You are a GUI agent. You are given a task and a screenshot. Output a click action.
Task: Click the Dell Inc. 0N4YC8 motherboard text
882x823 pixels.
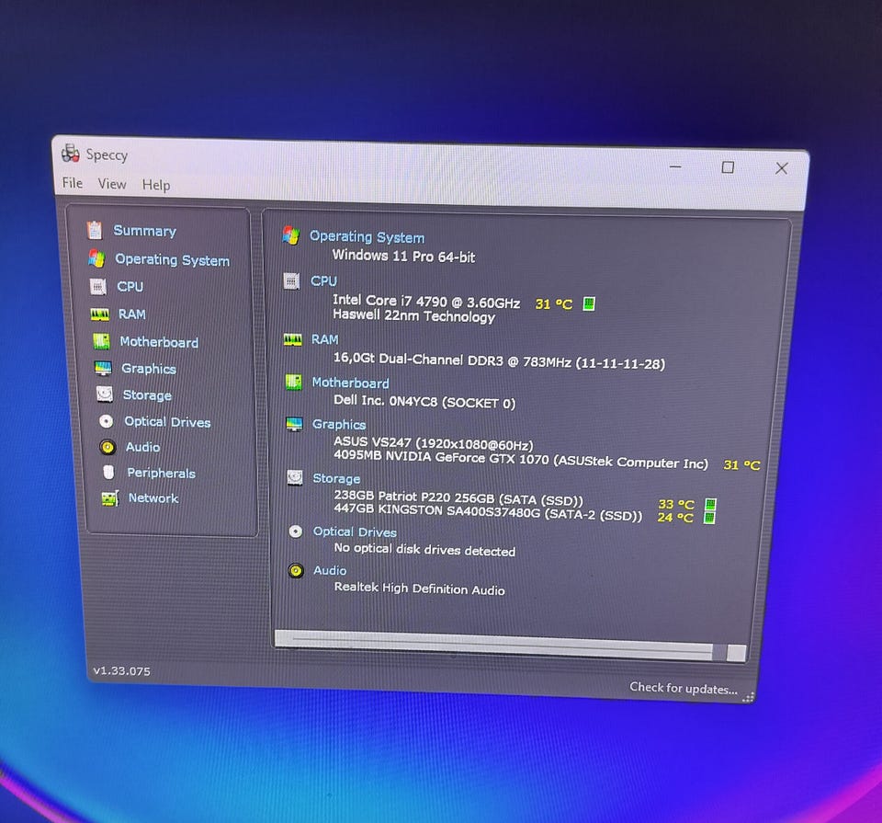(x=424, y=401)
